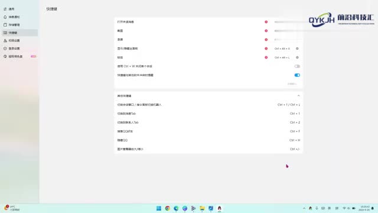378x213 pixels.
Task: Click the battery icon in system tray
Action: [x=354, y=208]
